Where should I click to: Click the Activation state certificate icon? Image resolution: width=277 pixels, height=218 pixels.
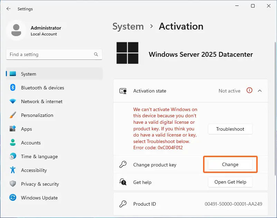[x=123, y=91]
